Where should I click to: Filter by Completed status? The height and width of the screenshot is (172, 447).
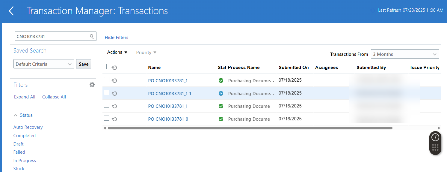tap(25, 136)
